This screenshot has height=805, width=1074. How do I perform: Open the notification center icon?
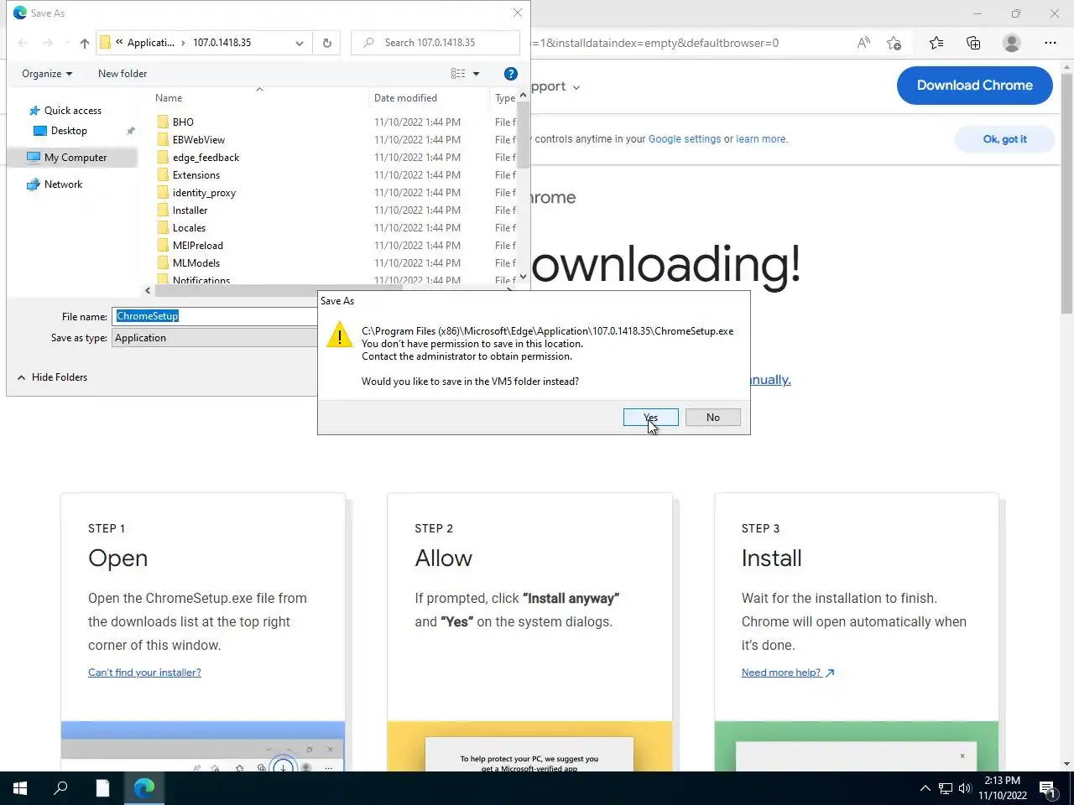point(1047,788)
